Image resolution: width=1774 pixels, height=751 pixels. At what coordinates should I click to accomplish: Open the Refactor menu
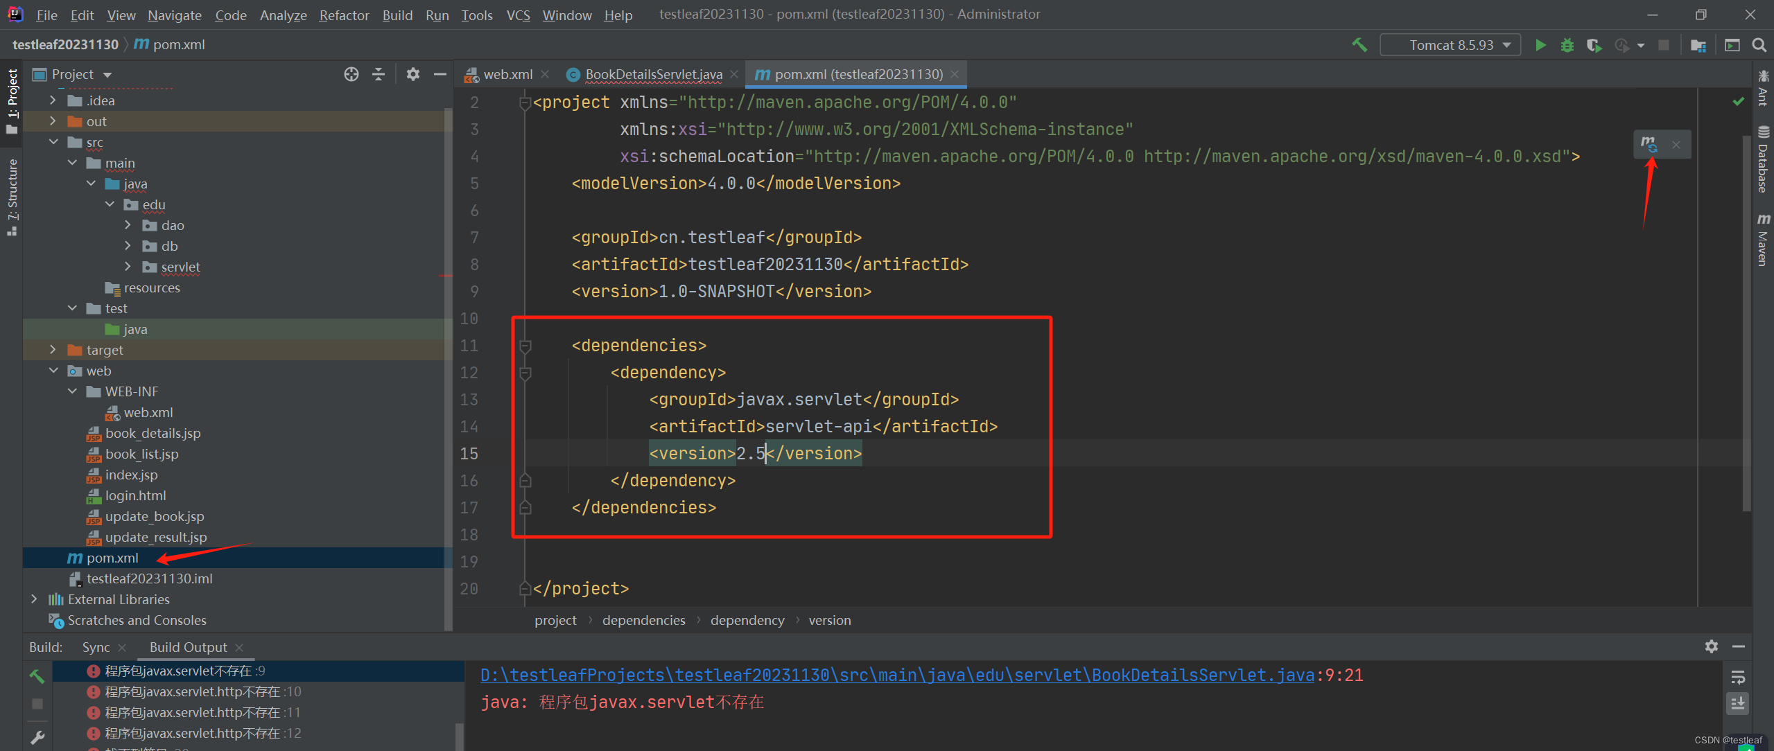pyautogui.click(x=344, y=15)
